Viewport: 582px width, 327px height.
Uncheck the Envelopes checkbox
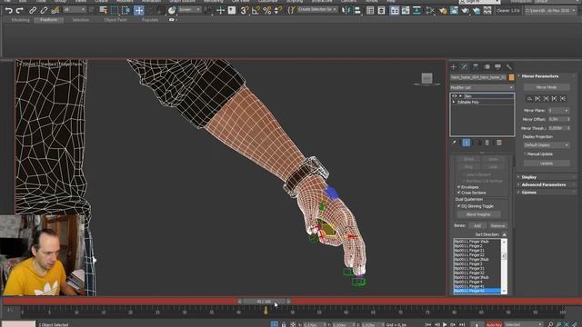tap(458, 187)
